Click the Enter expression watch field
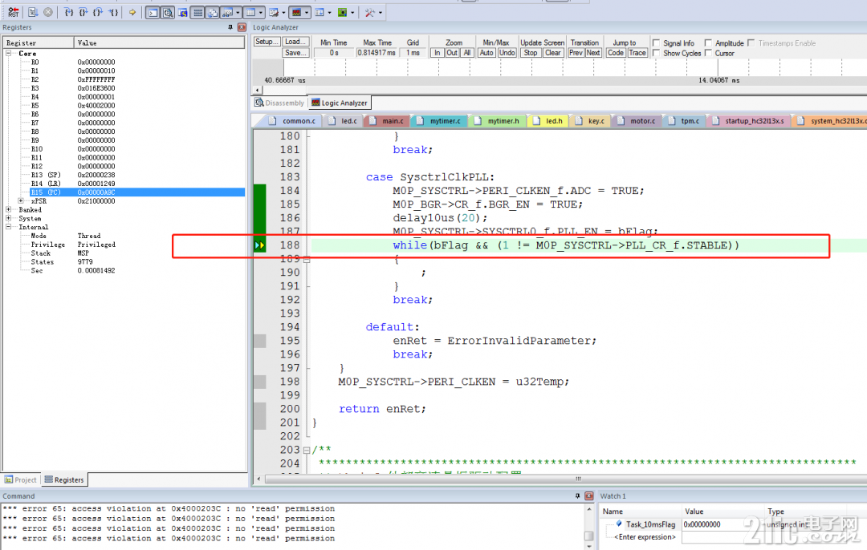This screenshot has height=550, width=867. tap(645, 536)
